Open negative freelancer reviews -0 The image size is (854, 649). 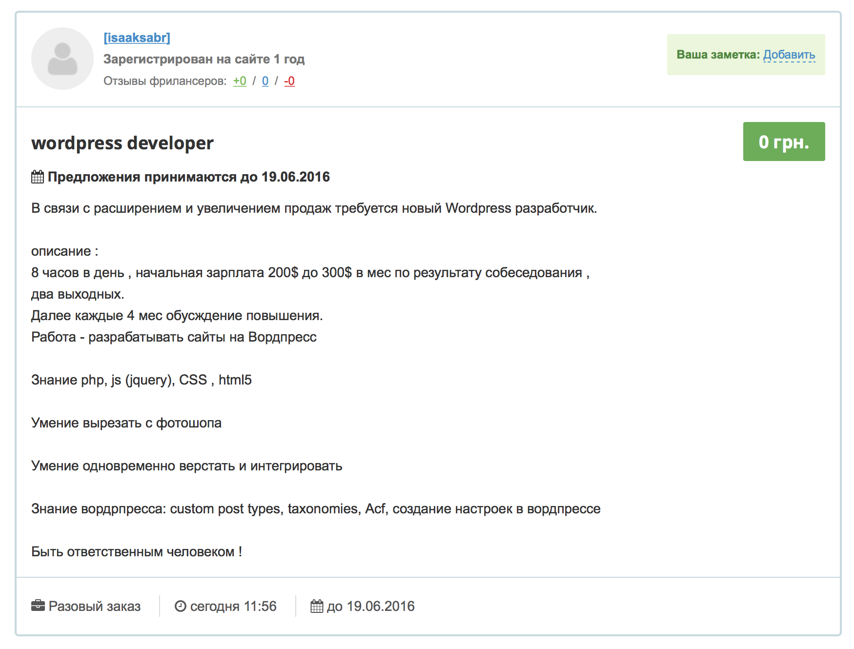pyautogui.click(x=289, y=81)
